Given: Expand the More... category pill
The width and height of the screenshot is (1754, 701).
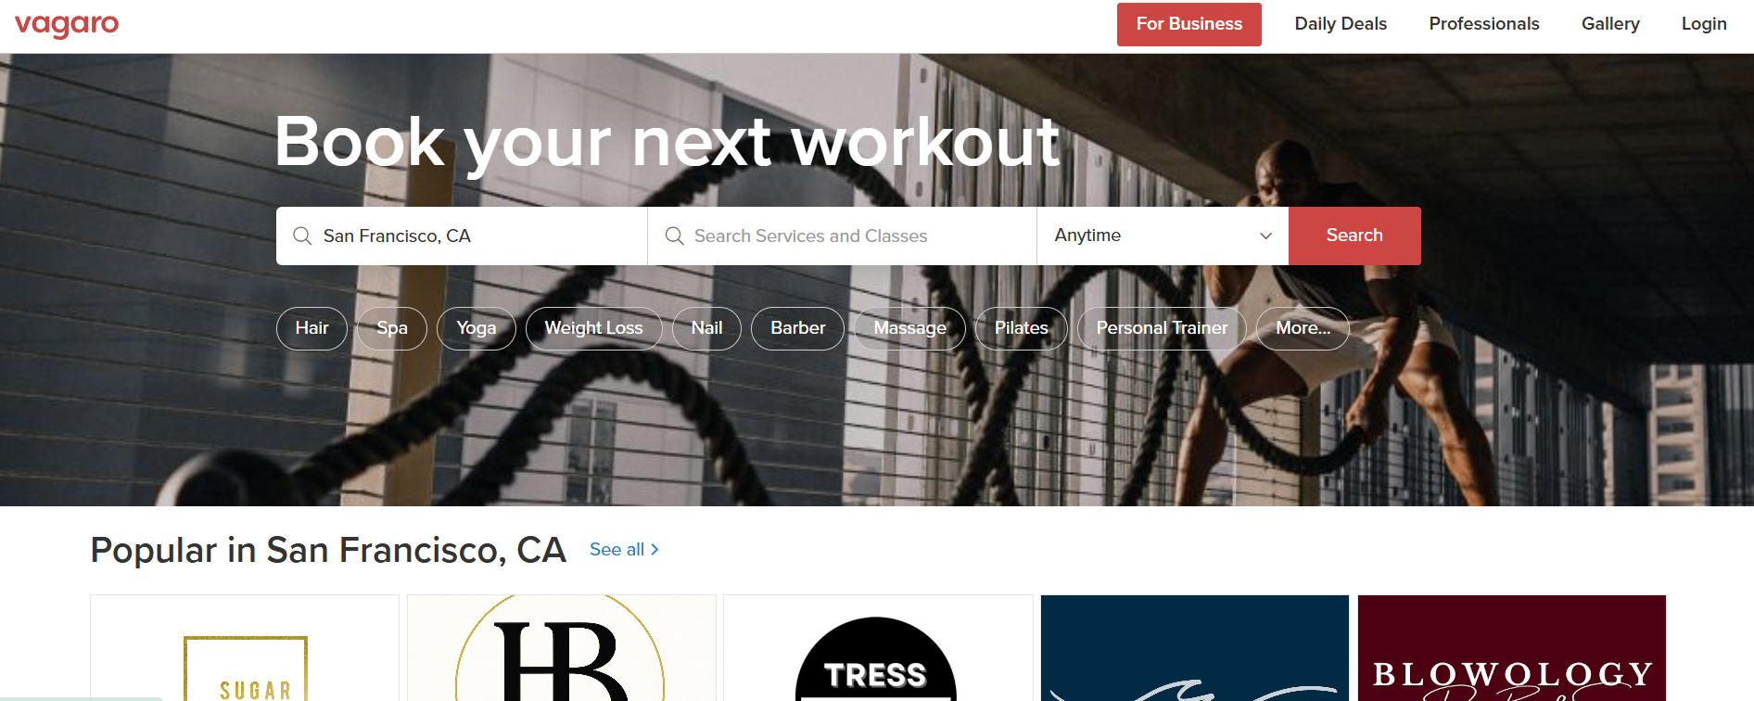Looking at the screenshot, I should 1303,328.
